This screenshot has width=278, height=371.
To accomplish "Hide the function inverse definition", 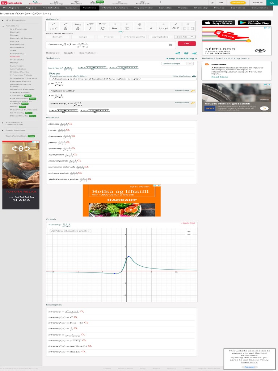I will [x=184, y=76].
